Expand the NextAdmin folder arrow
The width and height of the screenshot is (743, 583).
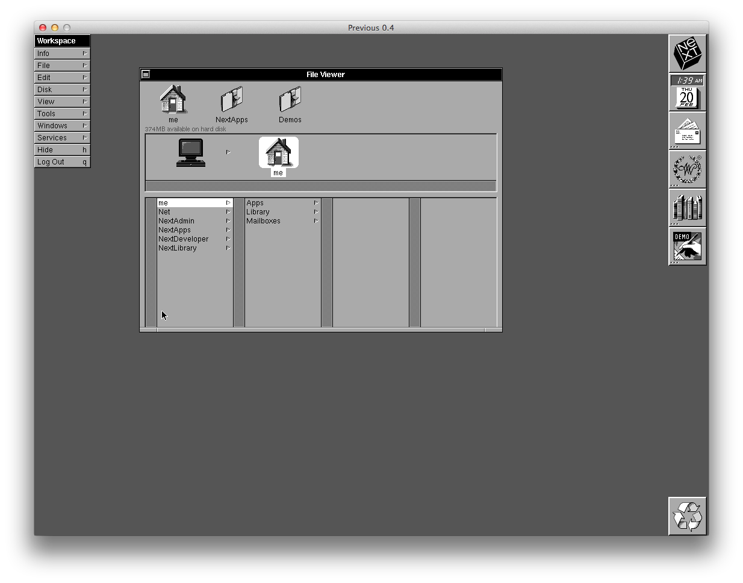pyautogui.click(x=228, y=221)
